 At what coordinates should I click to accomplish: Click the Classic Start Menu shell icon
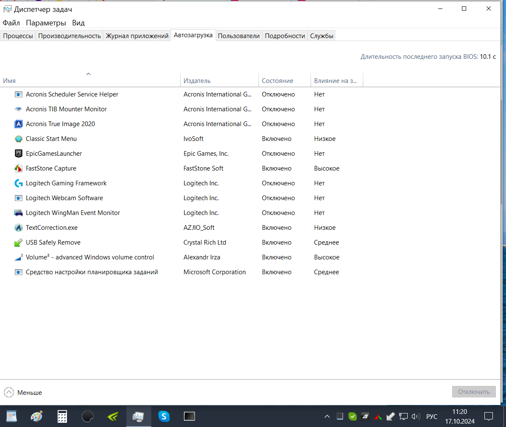pyautogui.click(x=18, y=139)
